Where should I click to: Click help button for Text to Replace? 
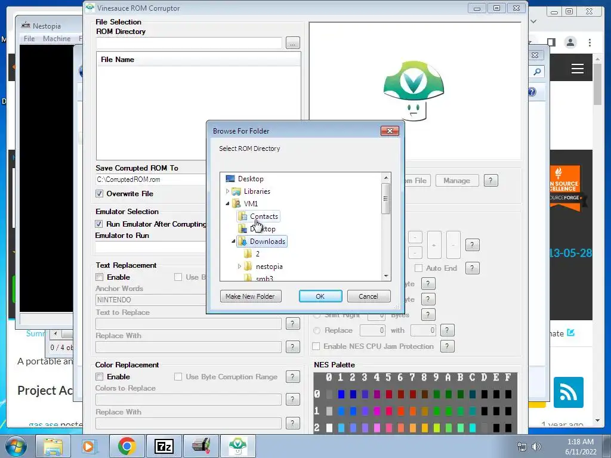[292, 324]
